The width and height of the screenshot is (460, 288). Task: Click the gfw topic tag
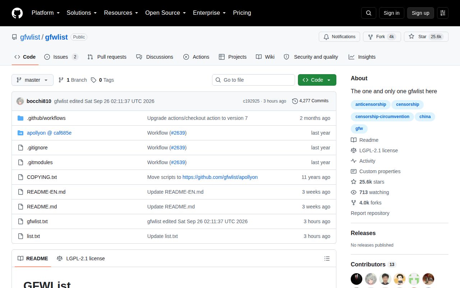(359, 129)
